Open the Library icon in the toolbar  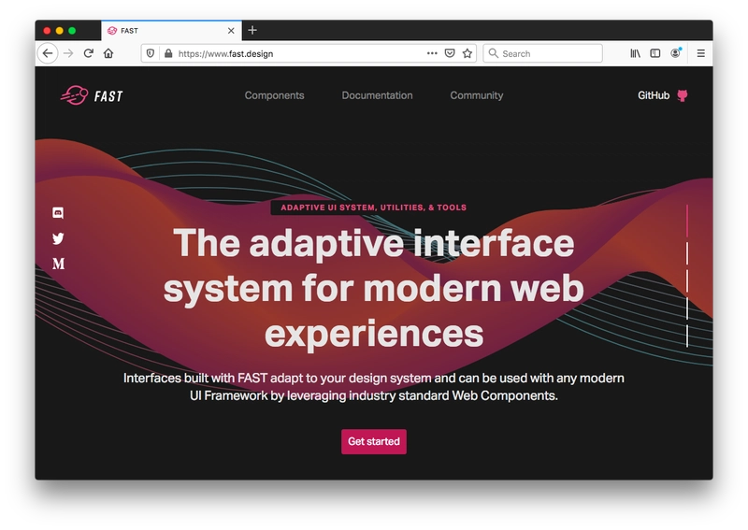coord(636,53)
